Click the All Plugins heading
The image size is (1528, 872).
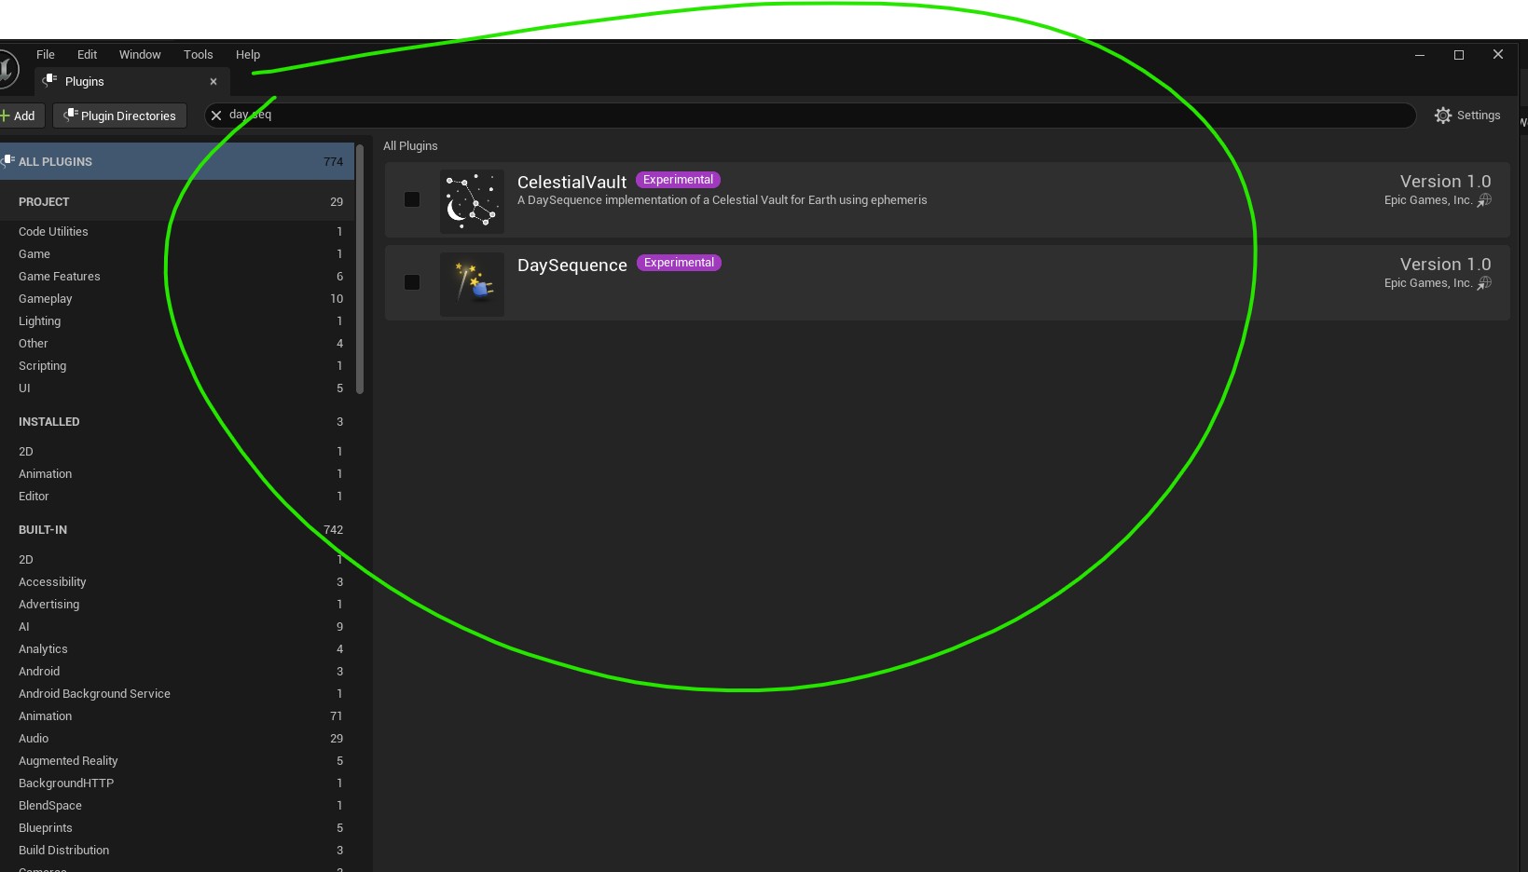coord(410,146)
